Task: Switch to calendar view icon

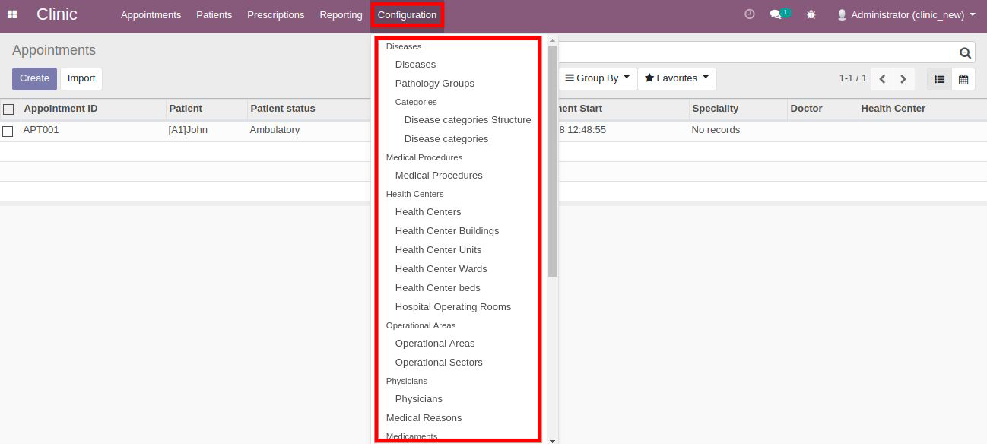Action: (963, 79)
